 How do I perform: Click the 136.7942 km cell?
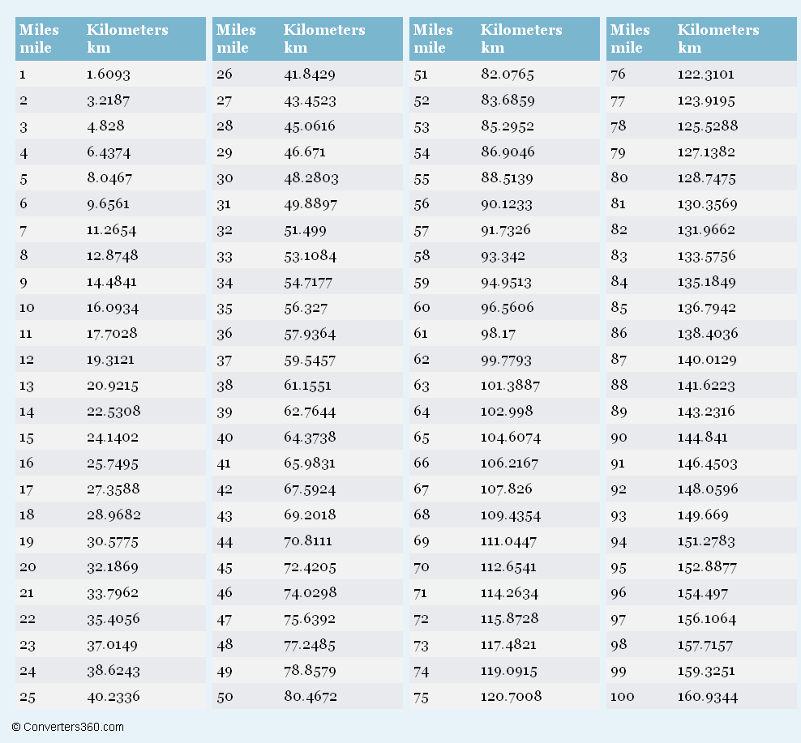tap(707, 308)
